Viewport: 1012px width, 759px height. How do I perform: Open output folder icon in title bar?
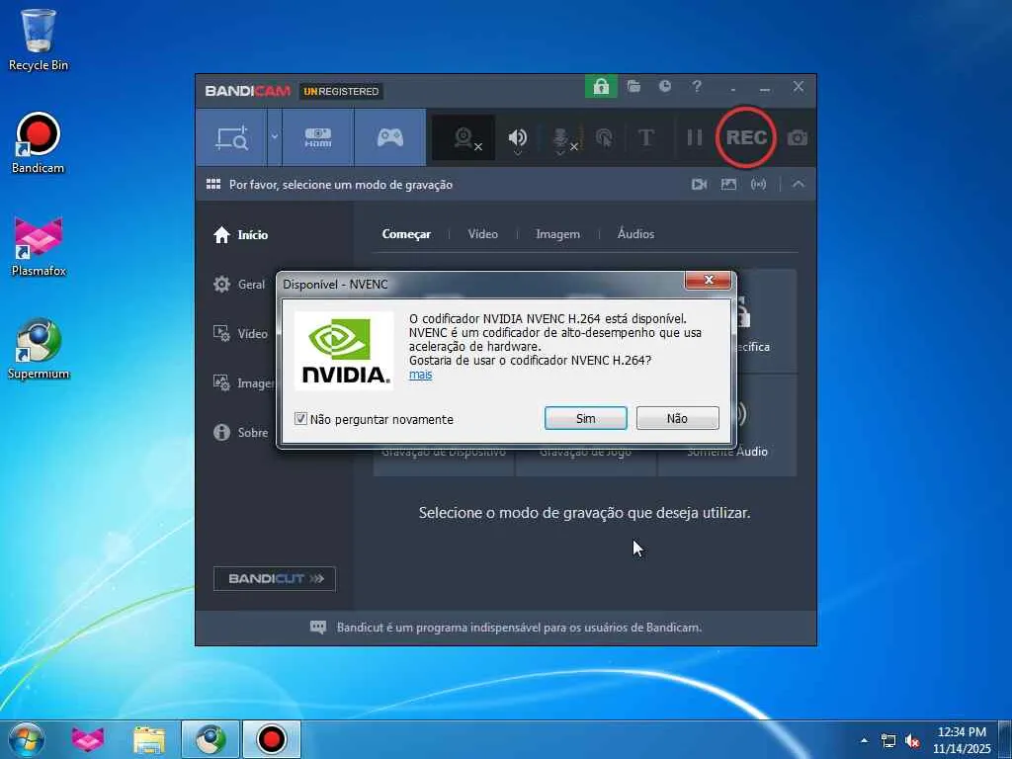pyautogui.click(x=633, y=86)
